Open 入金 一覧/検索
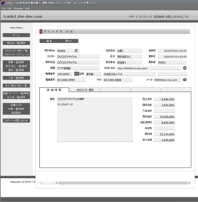The height and width of the screenshot is (202, 198). coord(16,78)
